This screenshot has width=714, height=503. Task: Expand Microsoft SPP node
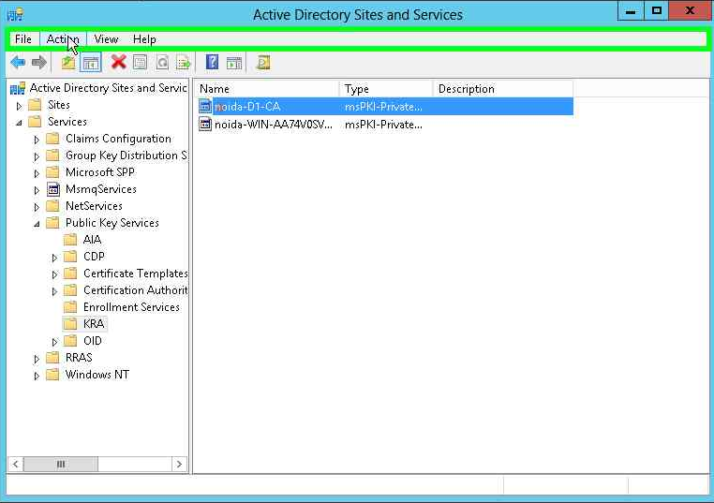click(x=37, y=173)
